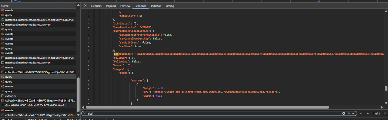Select the ab67616d00001e024ab2520c image request
The image size is (388, 120).
pyautogui.click(x=38, y=105)
